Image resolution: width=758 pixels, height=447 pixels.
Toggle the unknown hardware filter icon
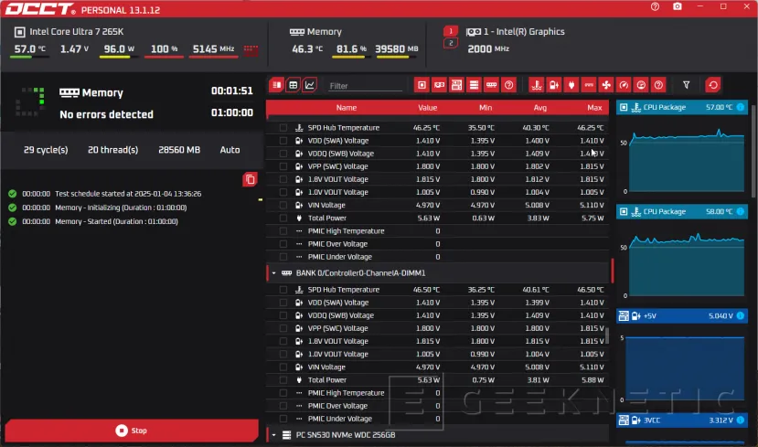pyautogui.click(x=508, y=85)
